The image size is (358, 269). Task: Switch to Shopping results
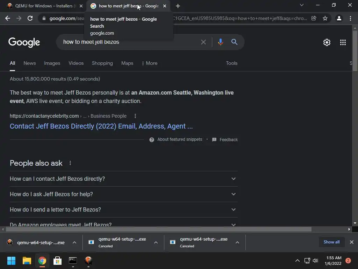(102, 63)
